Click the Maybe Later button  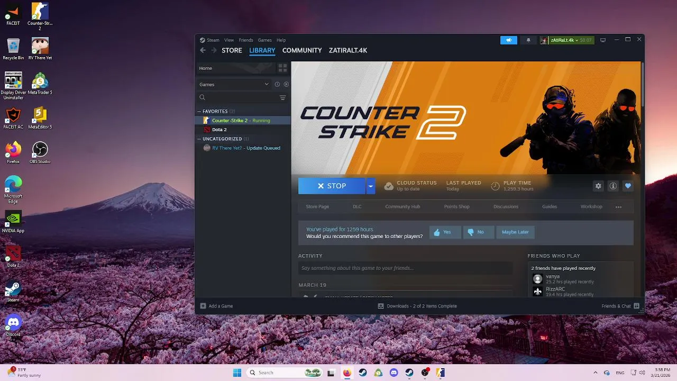tap(515, 232)
